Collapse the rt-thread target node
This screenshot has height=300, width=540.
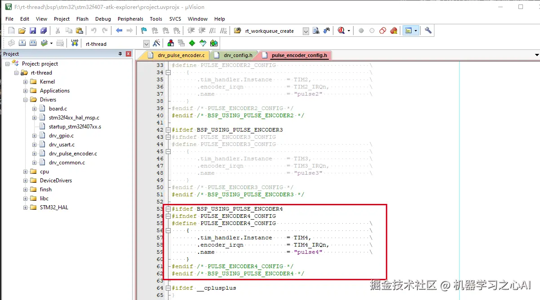click(x=16, y=73)
